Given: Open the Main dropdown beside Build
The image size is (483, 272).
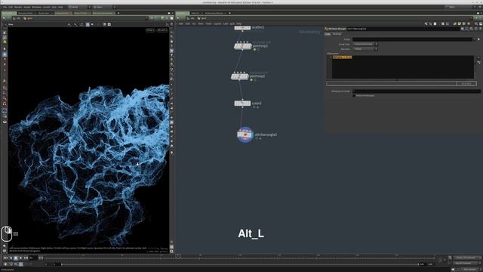Looking at the screenshot, I should (104, 7).
